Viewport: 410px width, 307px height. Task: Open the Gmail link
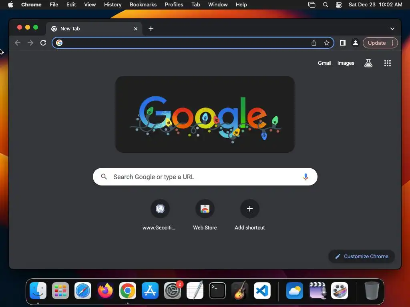point(324,63)
